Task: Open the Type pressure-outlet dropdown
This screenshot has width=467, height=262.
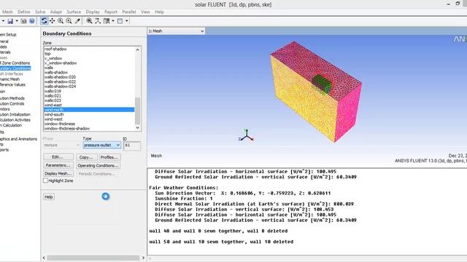Action: pyautogui.click(x=101, y=145)
